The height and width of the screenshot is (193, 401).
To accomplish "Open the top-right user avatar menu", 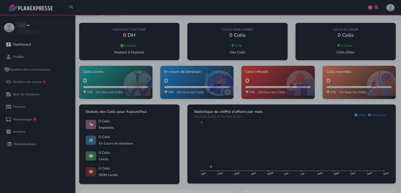I will (x=390, y=8).
